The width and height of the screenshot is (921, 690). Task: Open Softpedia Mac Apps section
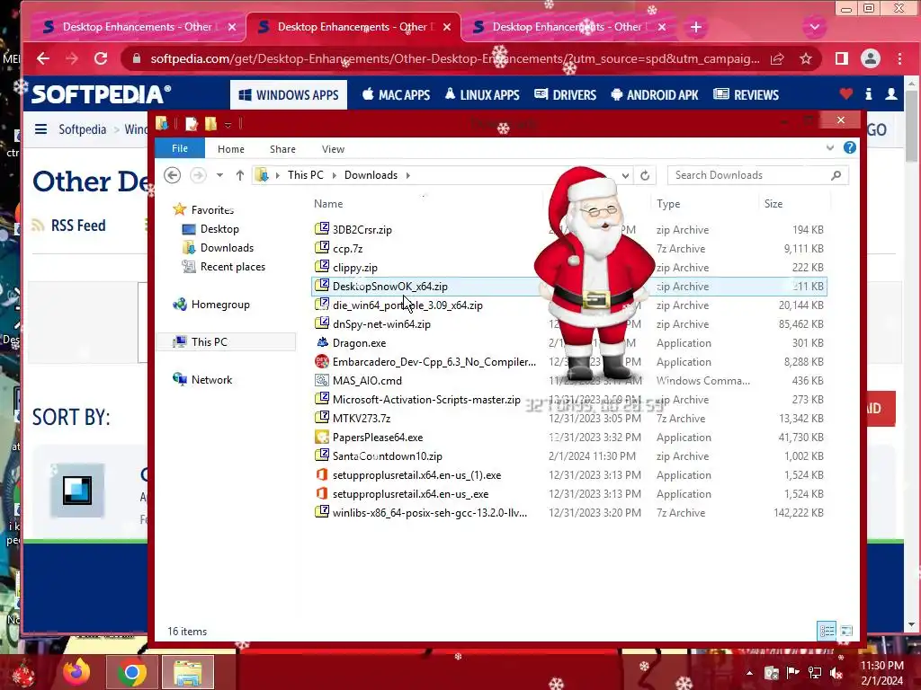396,95
